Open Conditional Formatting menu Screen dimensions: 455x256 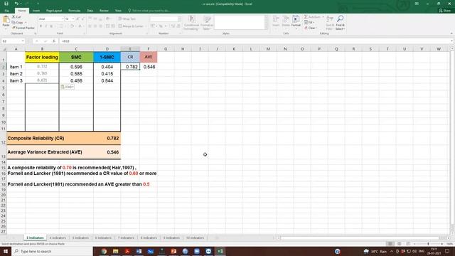click(x=191, y=23)
